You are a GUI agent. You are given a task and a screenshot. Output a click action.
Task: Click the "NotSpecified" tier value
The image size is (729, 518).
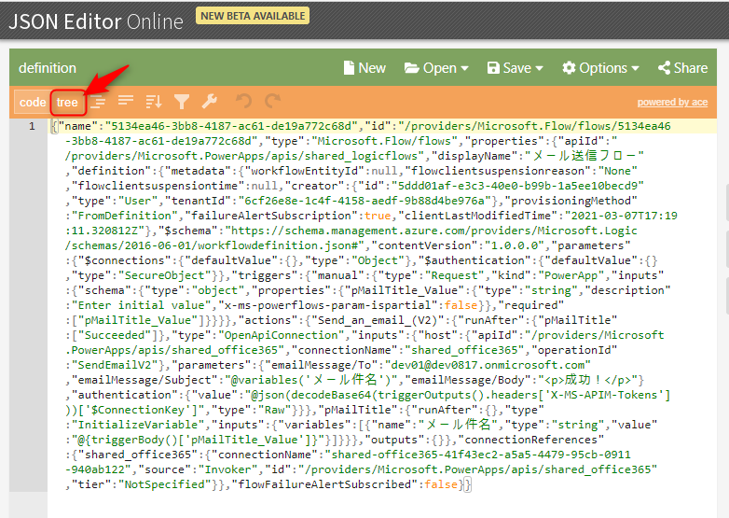pyautogui.click(x=165, y=484)
